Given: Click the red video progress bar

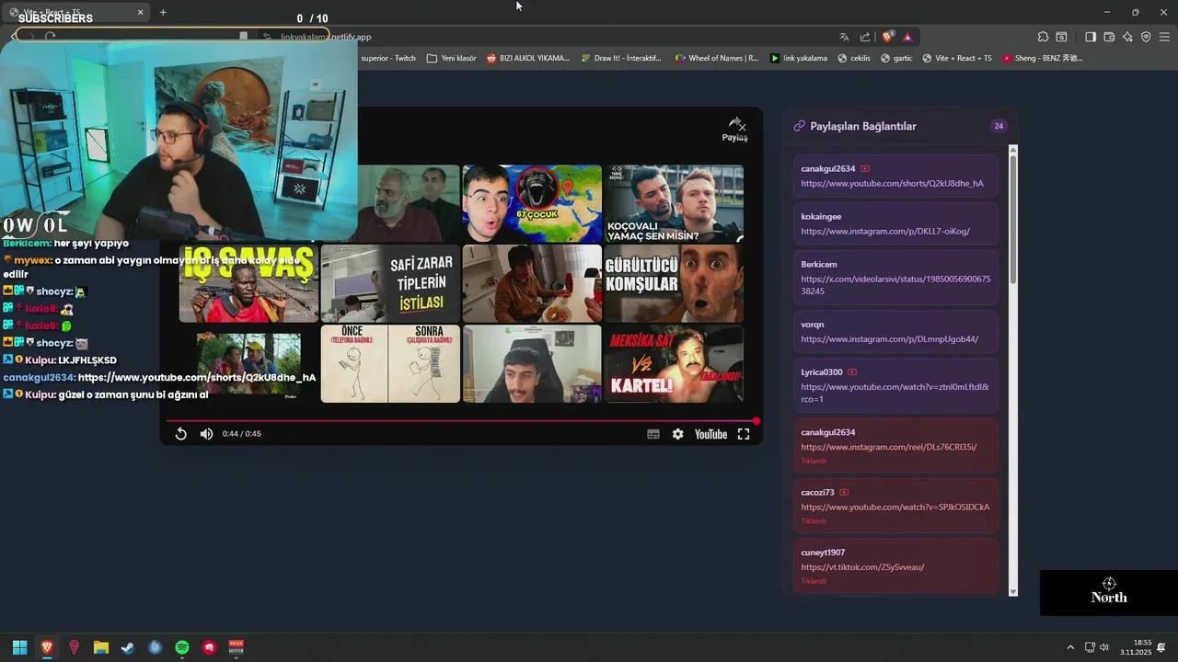Looking at the screenshot, I should pos(461,421).
